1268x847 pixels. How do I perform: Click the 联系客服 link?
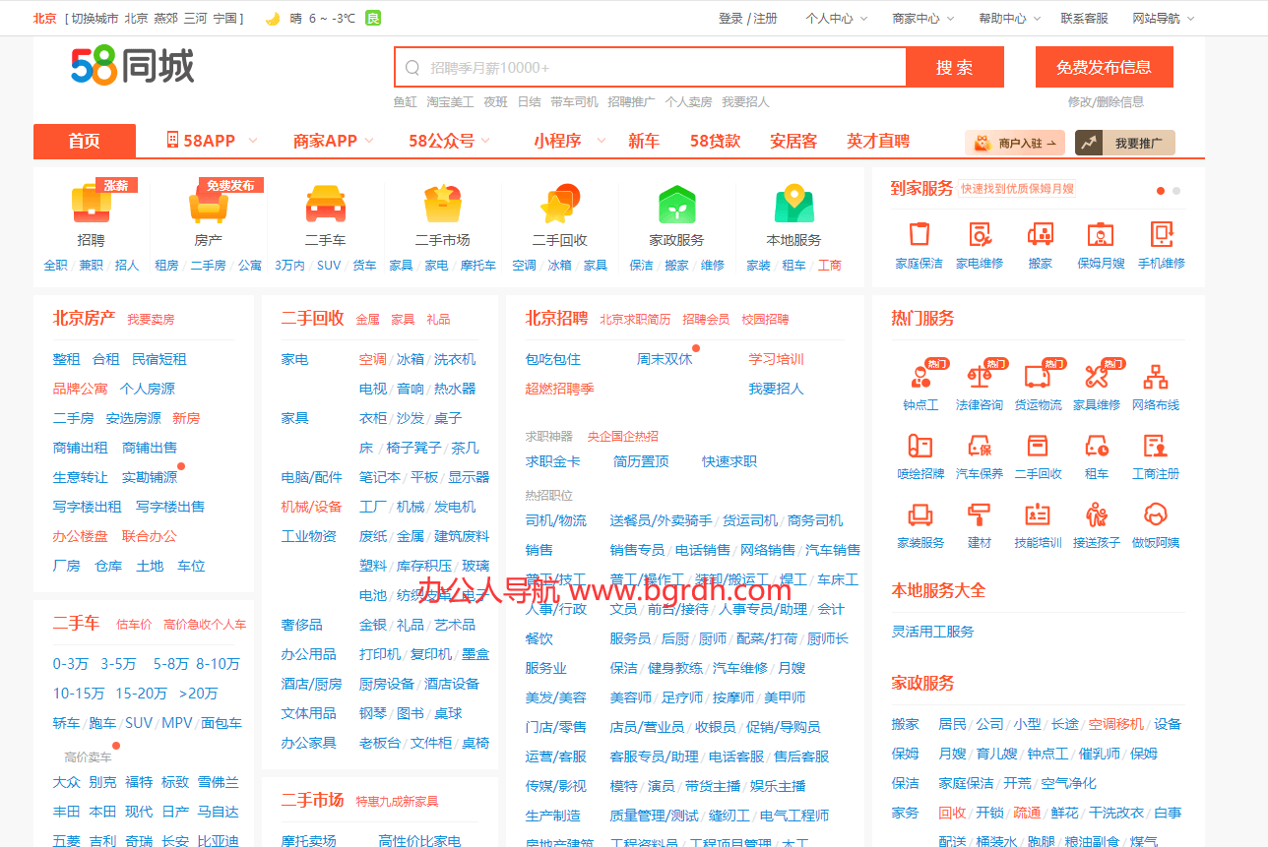coord(1084,18)
